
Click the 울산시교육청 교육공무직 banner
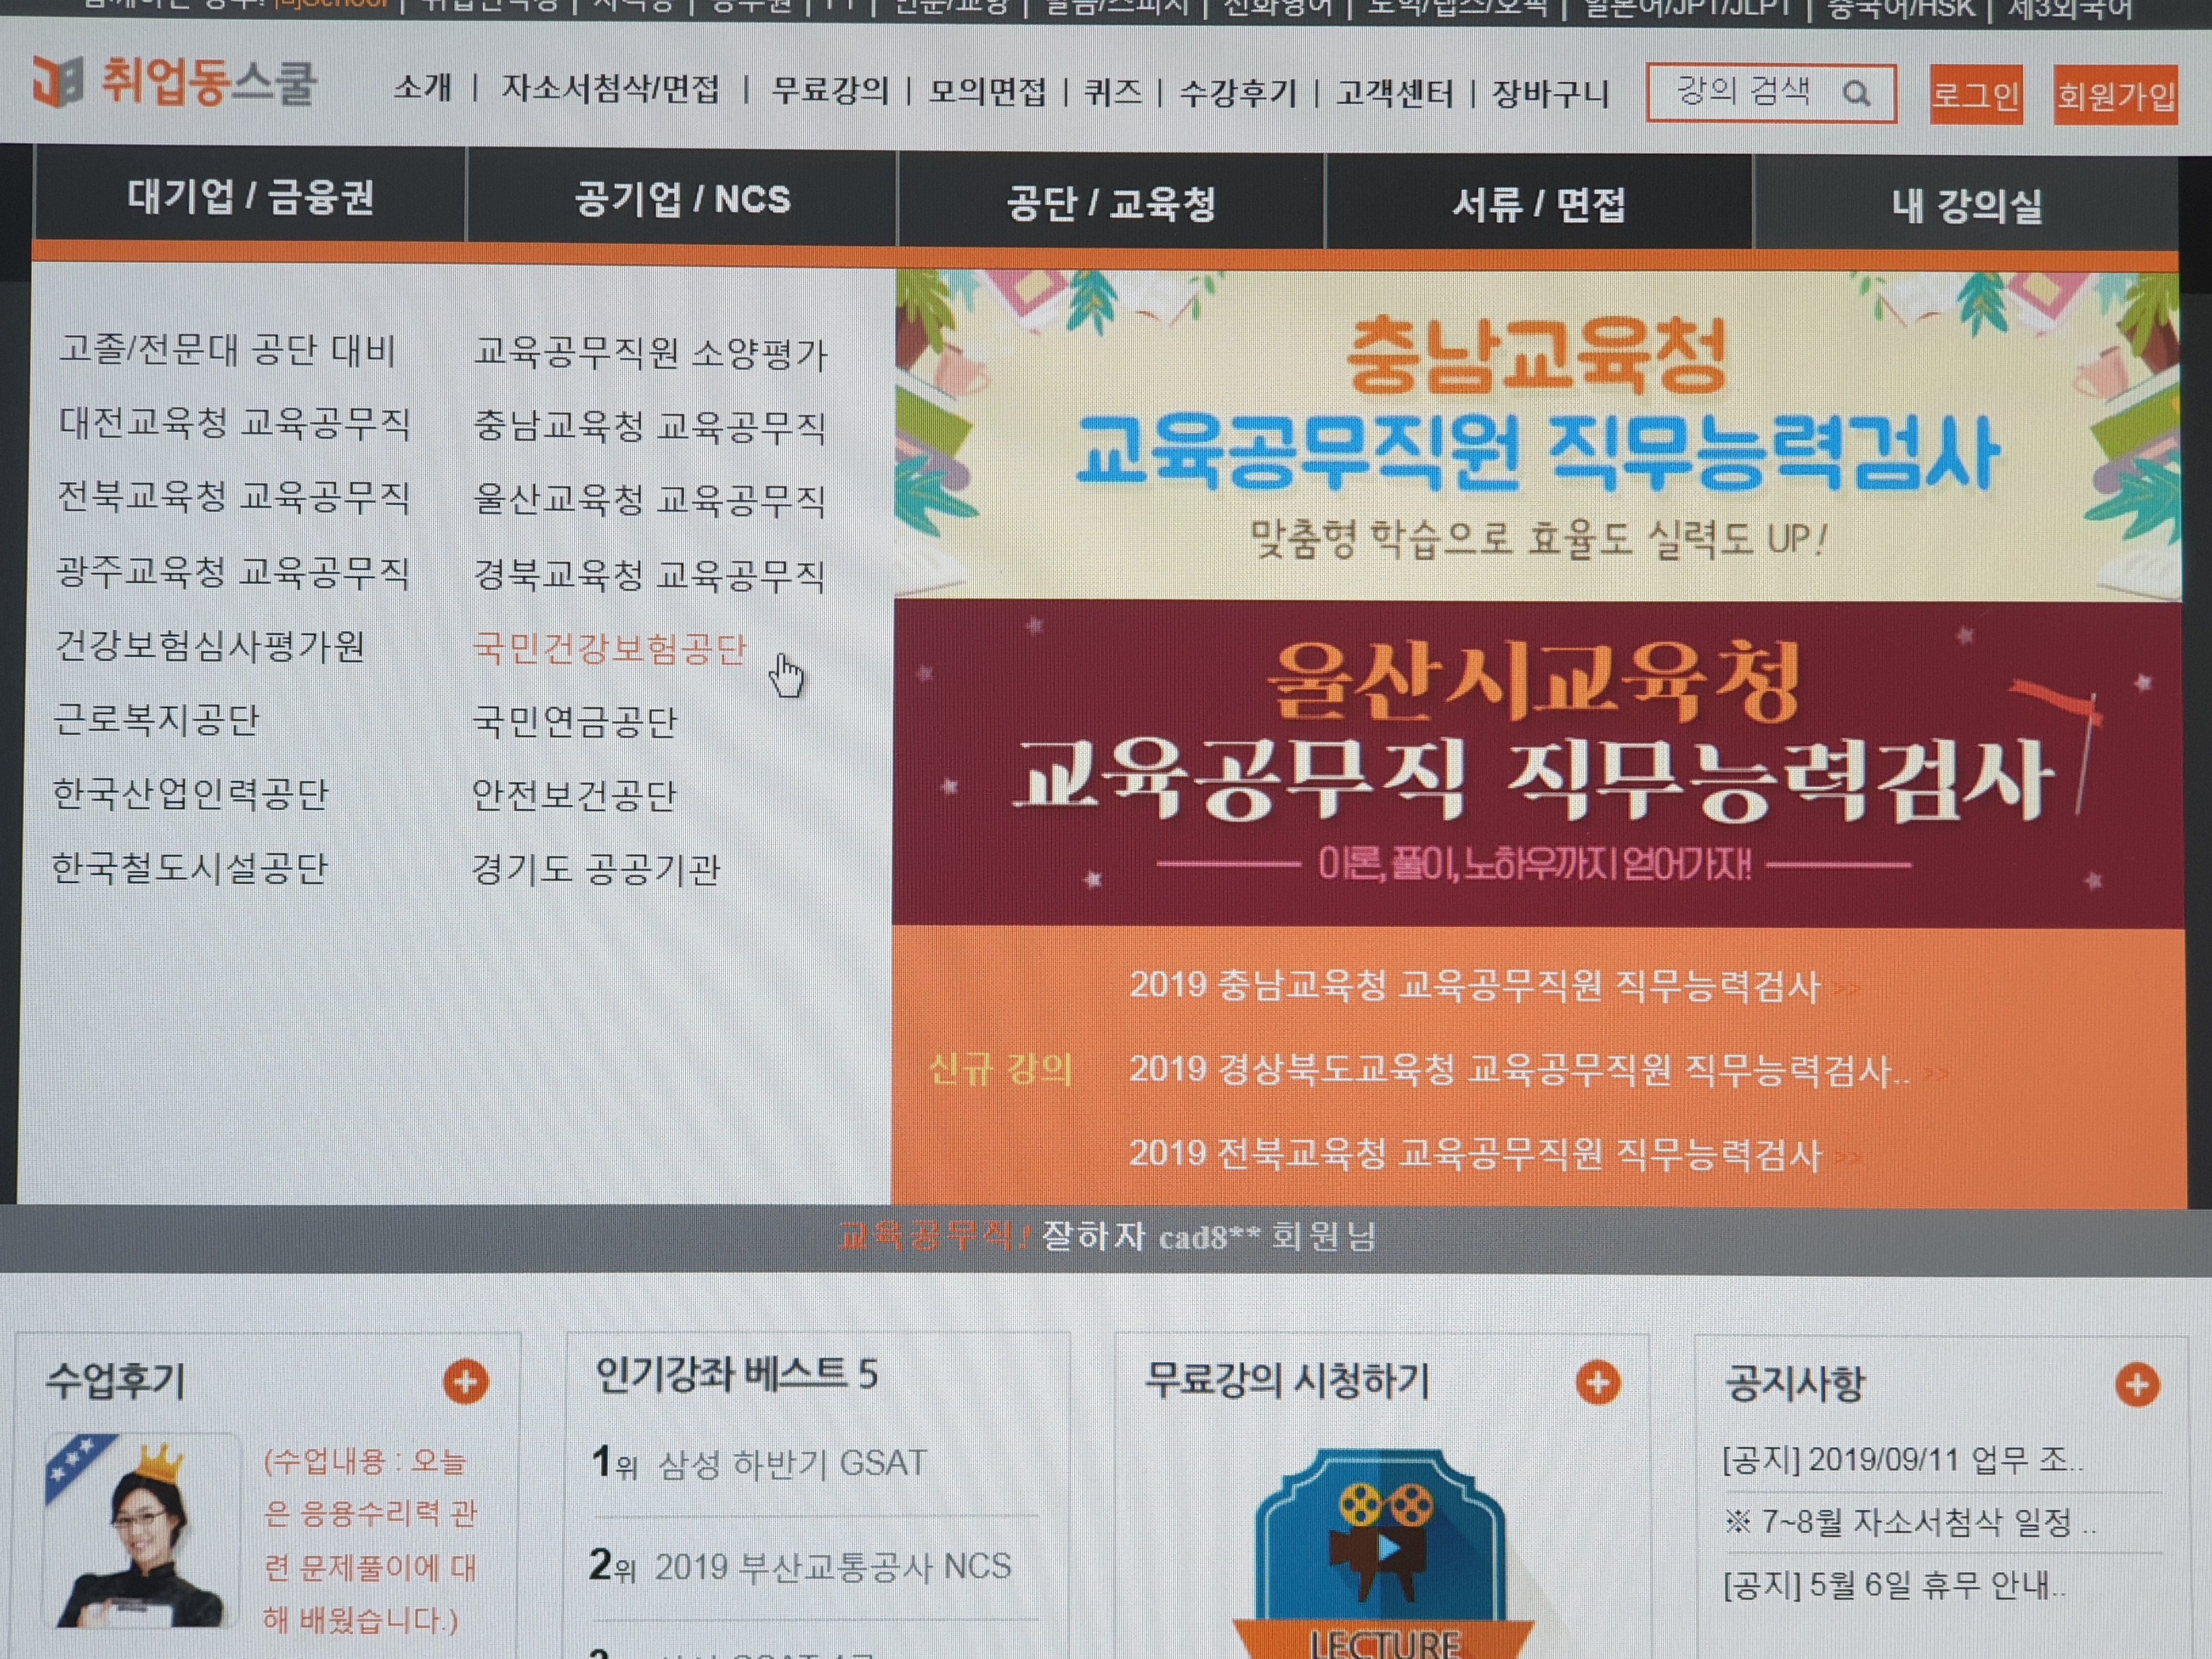point(1537,764)
